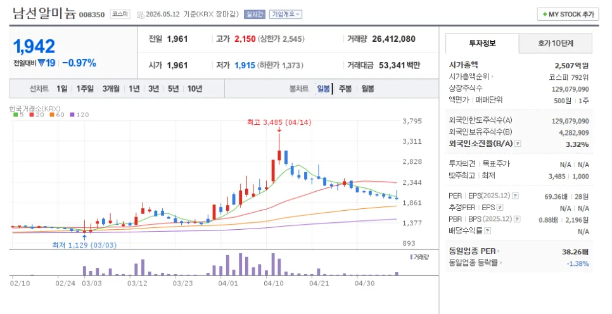Screen dimensions: 612x314
Task: Click the -0.97% change value
Action: tap(79, 63)
